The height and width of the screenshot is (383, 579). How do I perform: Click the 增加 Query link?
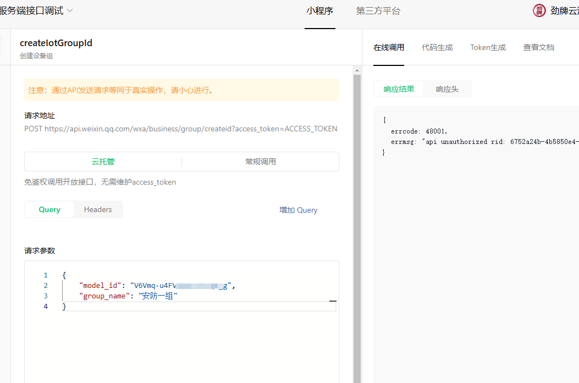point(299,210)
